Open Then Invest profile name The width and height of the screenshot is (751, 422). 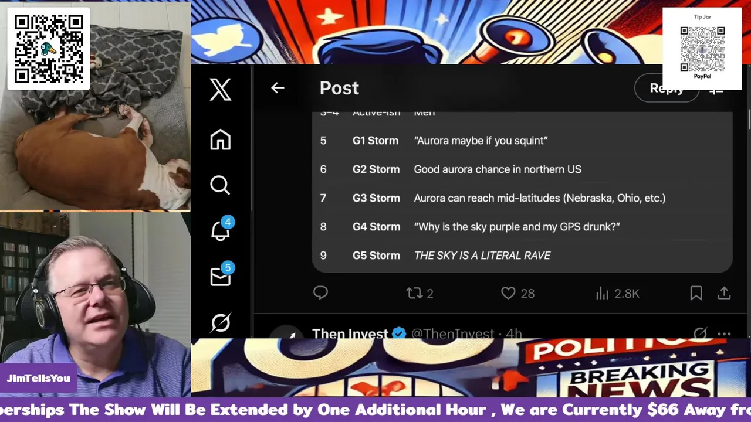click(350, 333)
